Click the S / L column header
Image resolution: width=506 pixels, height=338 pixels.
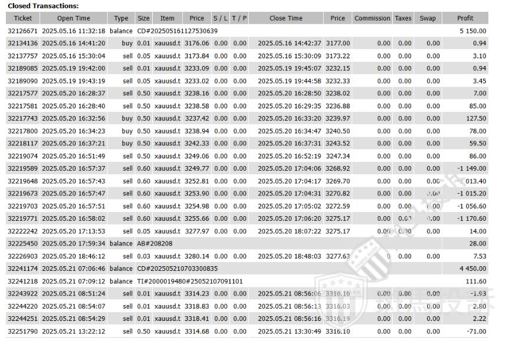[x=220, y=18]
